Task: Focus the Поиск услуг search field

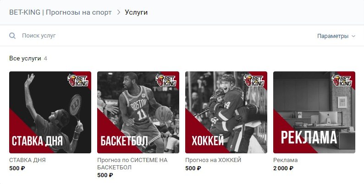Action: (x=162, y=36)
